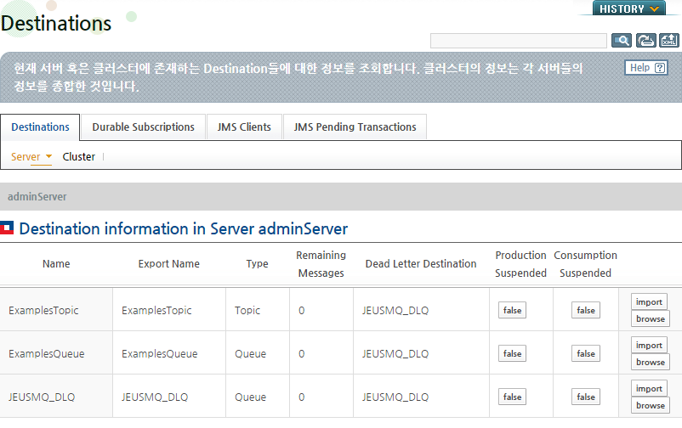Open JMS Pending Transactions tab
Screen dimensions: 682x428
click(355, 127)
